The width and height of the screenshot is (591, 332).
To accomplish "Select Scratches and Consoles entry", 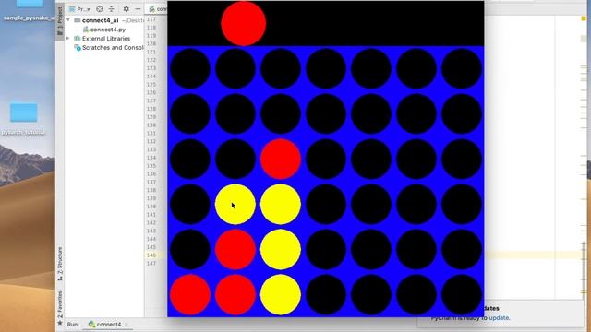I will [113, 47].
